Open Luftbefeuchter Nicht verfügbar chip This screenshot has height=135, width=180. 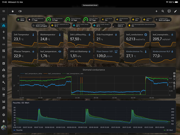[x=163, y=19]
